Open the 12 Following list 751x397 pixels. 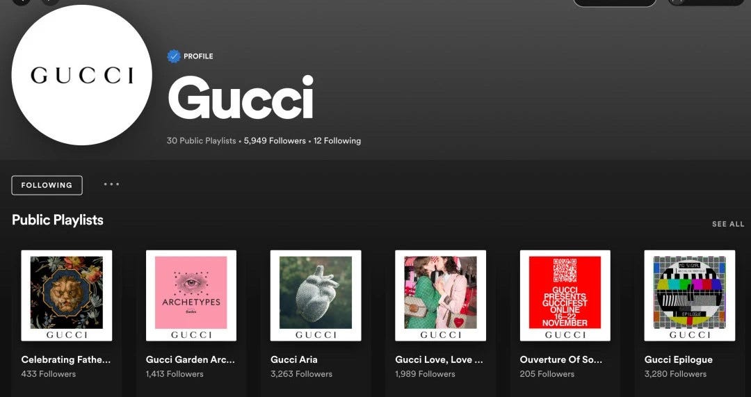click(x=337, y=141)
